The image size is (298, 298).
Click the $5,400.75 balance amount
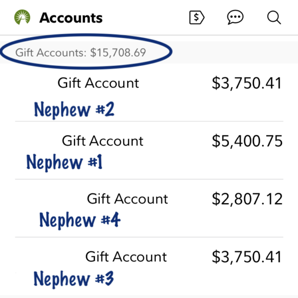247,141
